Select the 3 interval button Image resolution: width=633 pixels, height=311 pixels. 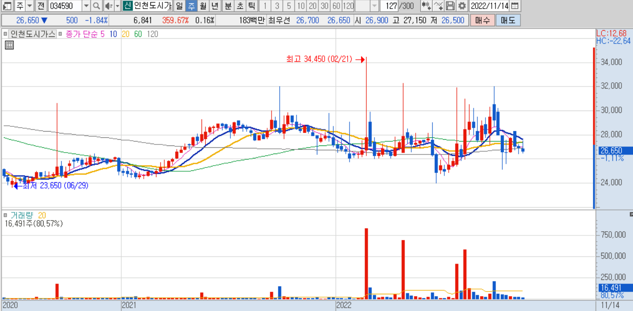click(x=277, y=6)
